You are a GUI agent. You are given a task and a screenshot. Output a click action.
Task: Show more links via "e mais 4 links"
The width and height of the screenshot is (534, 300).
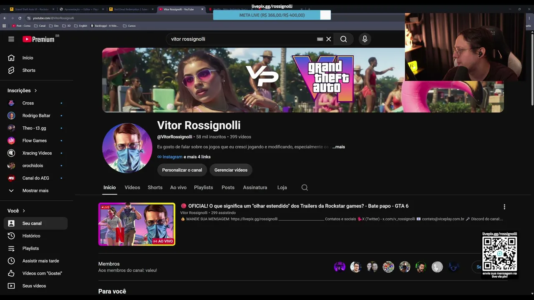[197, 157]
